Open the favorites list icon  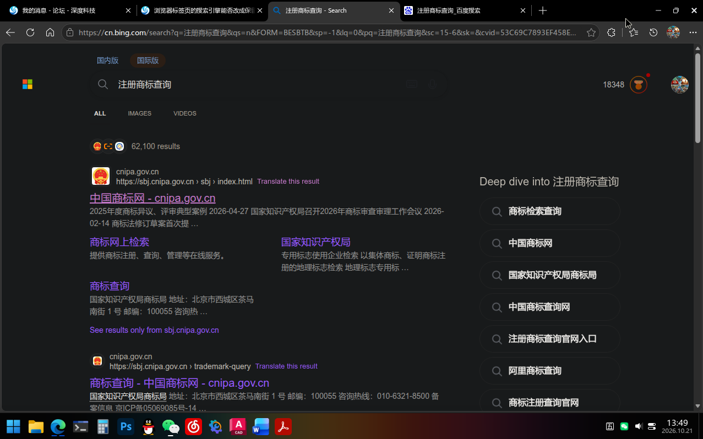[x=634, y=32]
